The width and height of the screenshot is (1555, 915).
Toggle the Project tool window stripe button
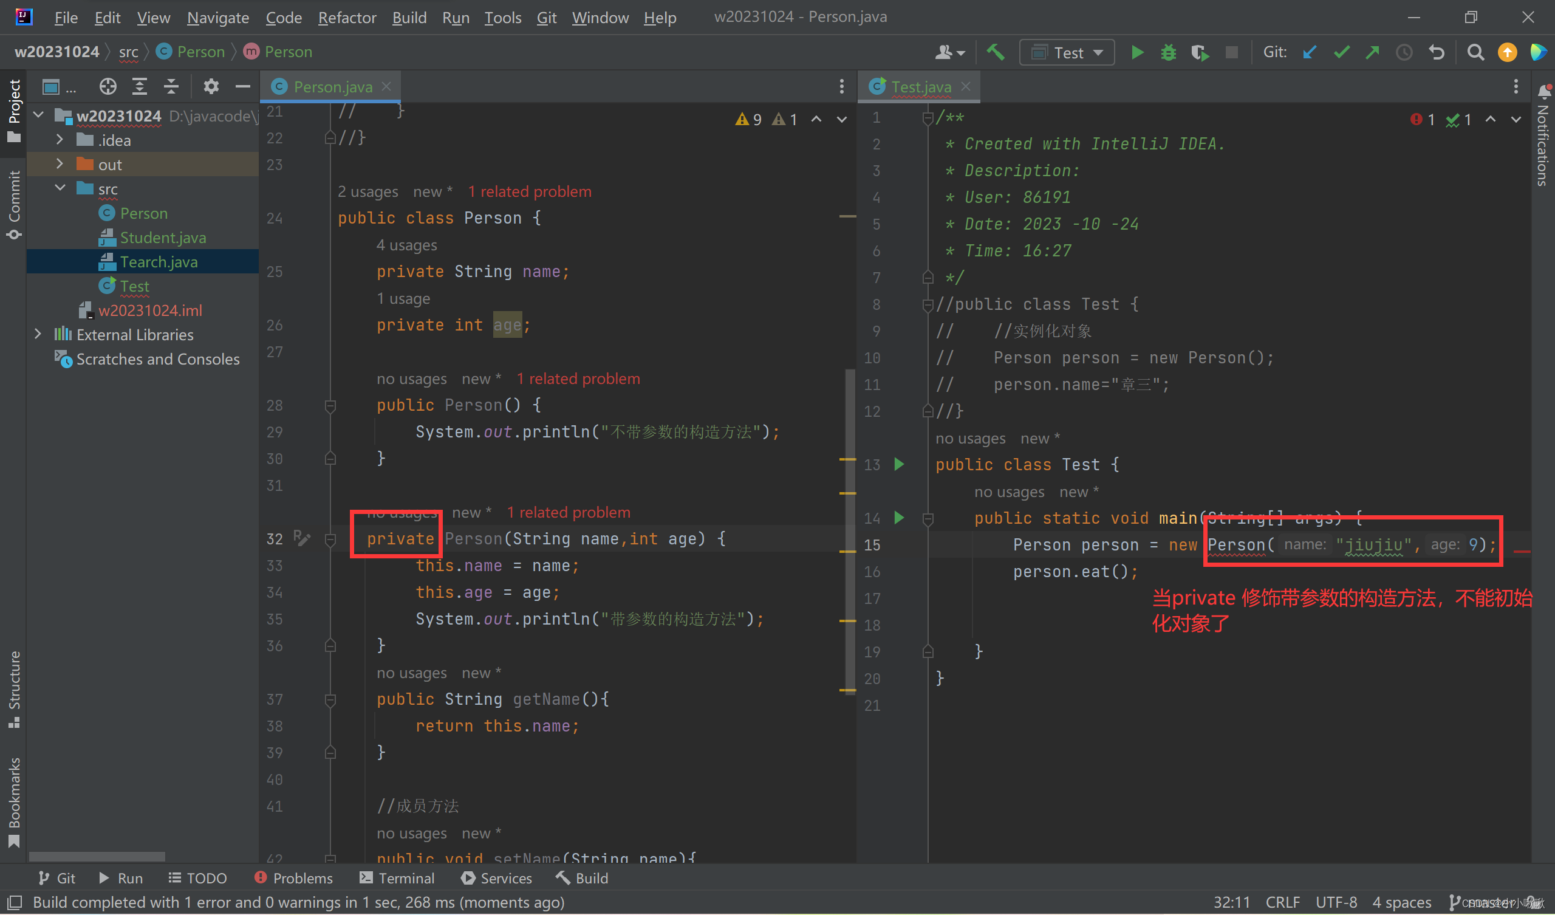coord(13,111)
